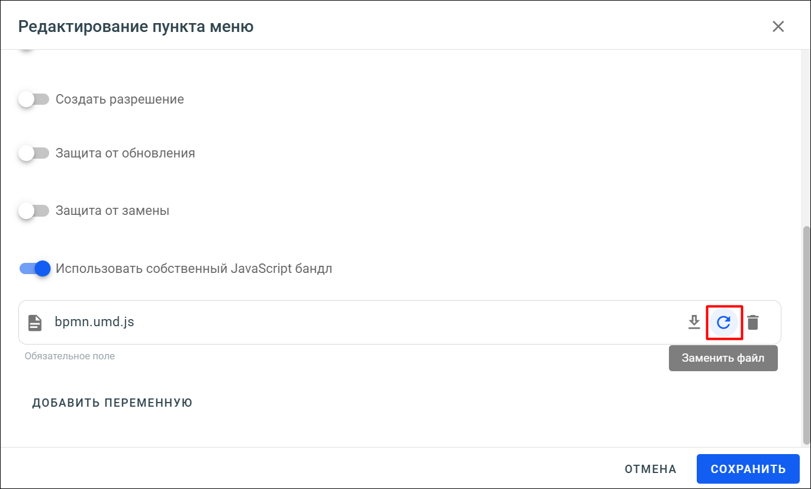Save changes with СОХРАНИТЬ button
This screenshot has height=489, width=811.
coord(748,469)
